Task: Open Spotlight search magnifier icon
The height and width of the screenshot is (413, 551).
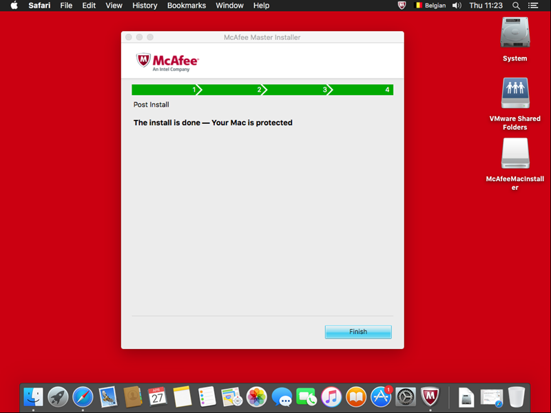Action: [516, 6]
